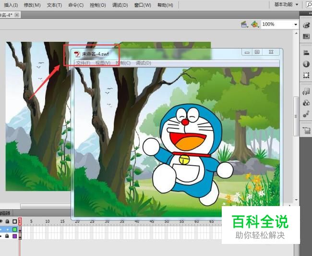Screen dimensions: 312x256
Task: Open the Transform panel icon
Action: [x=306, y=75]
